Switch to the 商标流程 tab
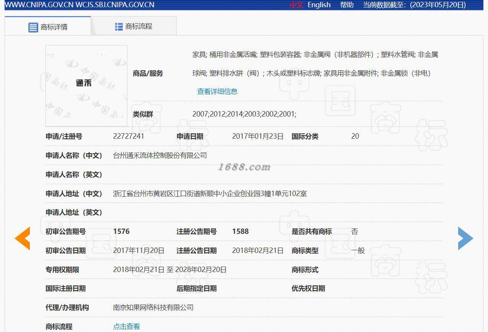 [134, 26]
